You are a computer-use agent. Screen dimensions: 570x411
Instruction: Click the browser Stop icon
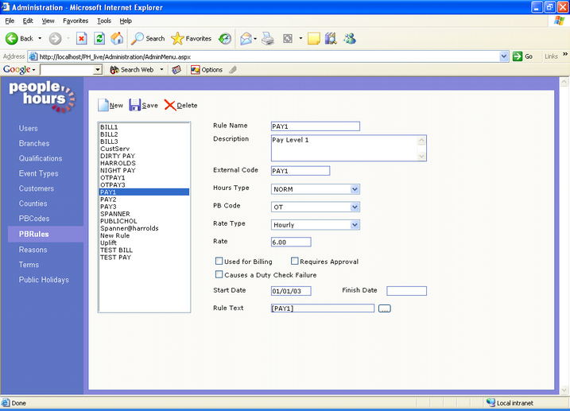pyautogui.click(x=81, y=38)
